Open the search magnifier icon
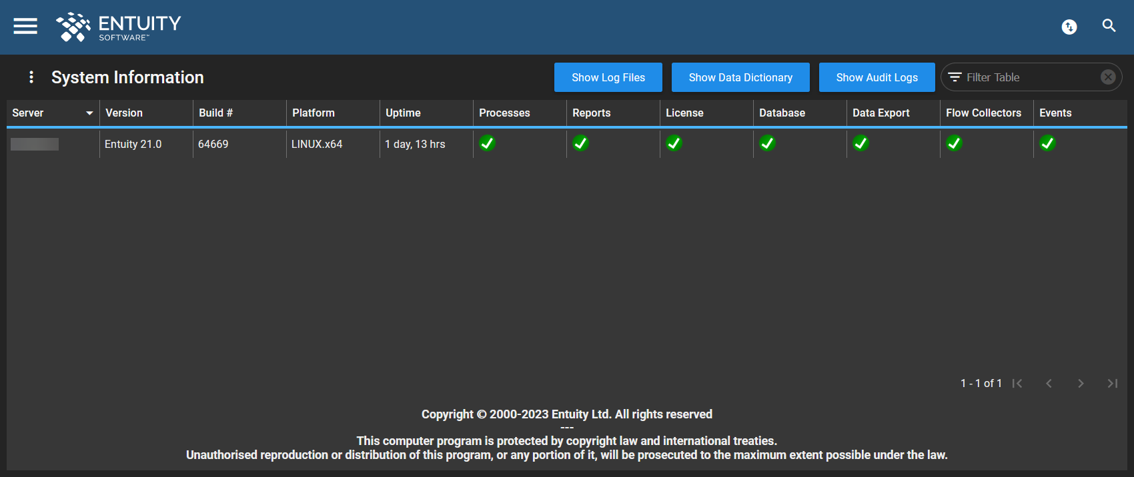Screen dimensions: 1134x477 [1109, 26]
